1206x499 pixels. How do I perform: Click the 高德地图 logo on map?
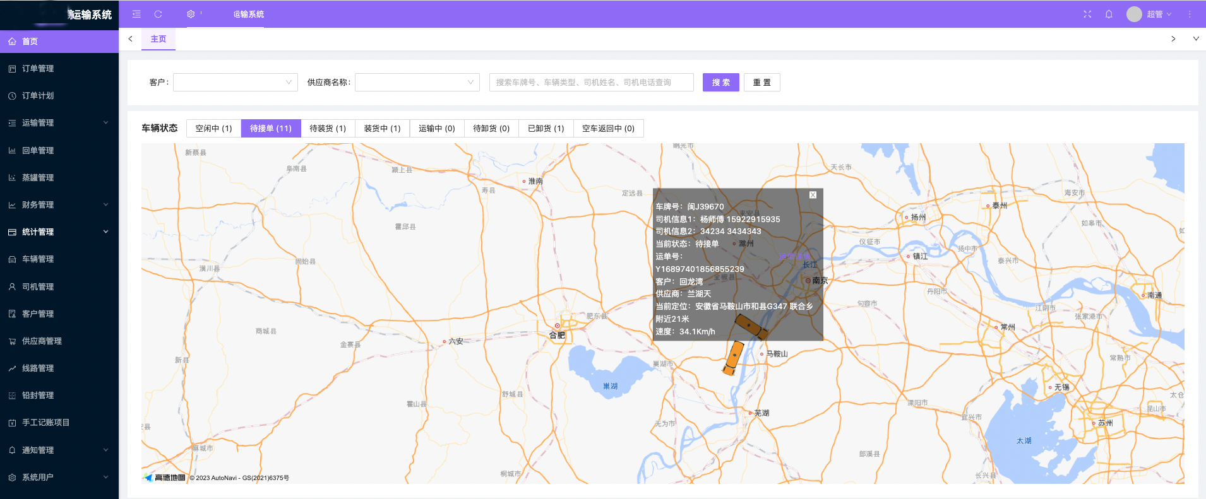[165, 478]
